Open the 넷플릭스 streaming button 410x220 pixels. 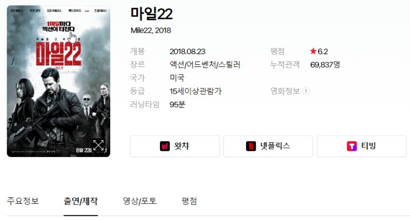click(x=268, y=146)
